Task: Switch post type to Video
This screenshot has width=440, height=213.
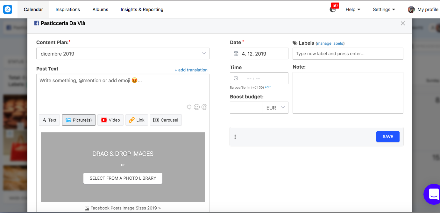Action: 110,120
